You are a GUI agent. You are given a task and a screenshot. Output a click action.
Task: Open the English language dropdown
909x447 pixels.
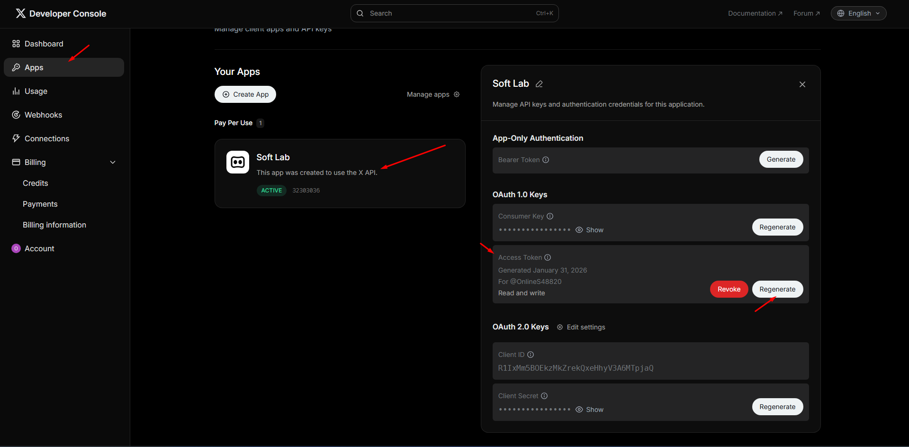coord(858,13)
